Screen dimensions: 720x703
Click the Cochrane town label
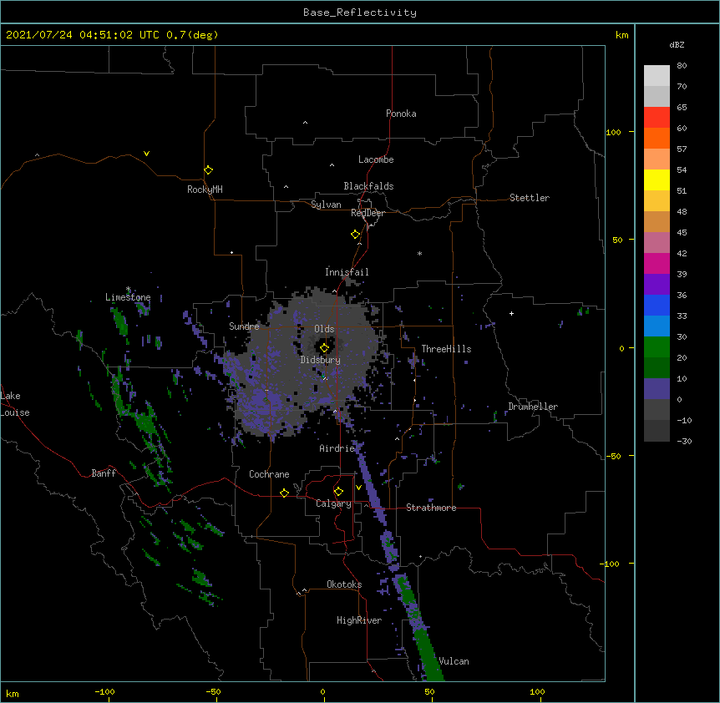coord(269,474)
